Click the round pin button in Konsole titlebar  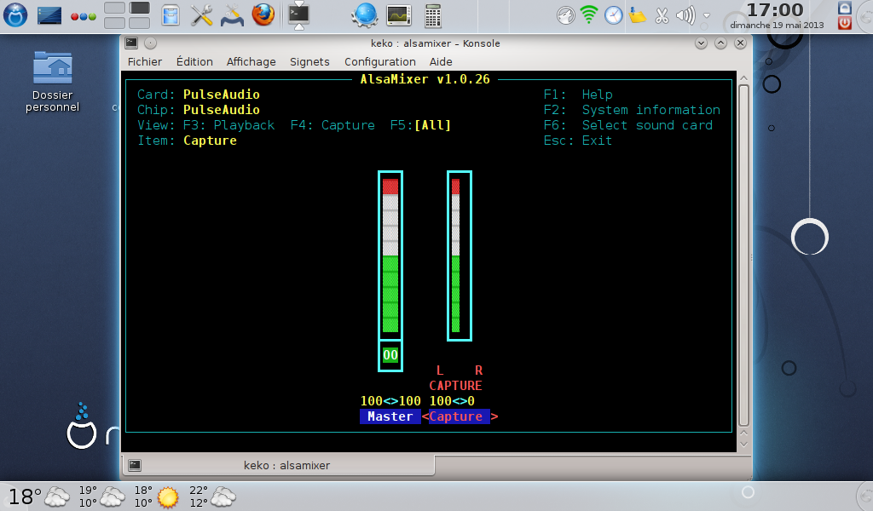coord(150,43)
